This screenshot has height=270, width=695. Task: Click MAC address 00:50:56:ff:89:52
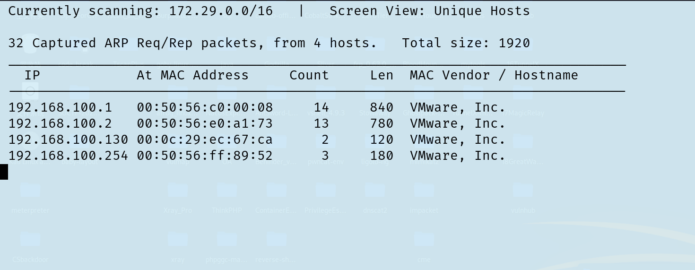(205, 156)
